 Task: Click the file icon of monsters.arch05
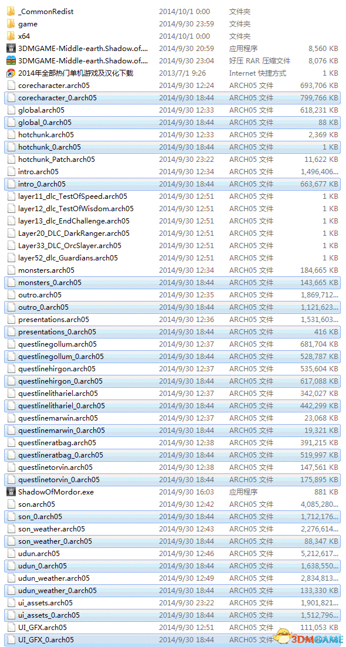tap(11, 270)
